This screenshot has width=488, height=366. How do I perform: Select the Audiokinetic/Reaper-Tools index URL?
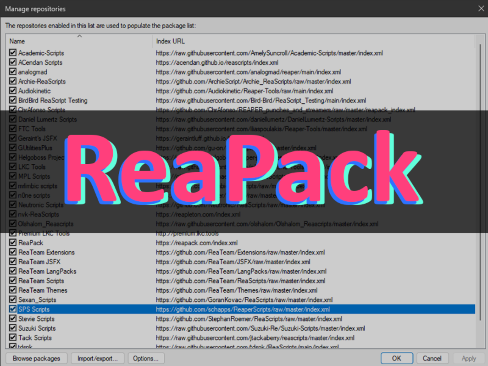click(x=244, y=91)
